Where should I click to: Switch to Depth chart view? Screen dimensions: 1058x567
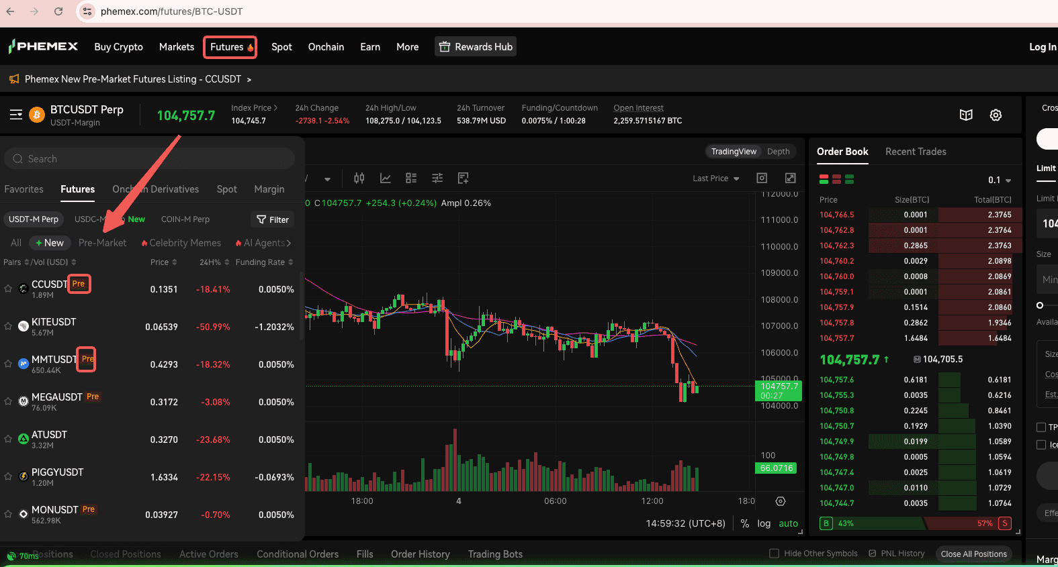point(779,152)
